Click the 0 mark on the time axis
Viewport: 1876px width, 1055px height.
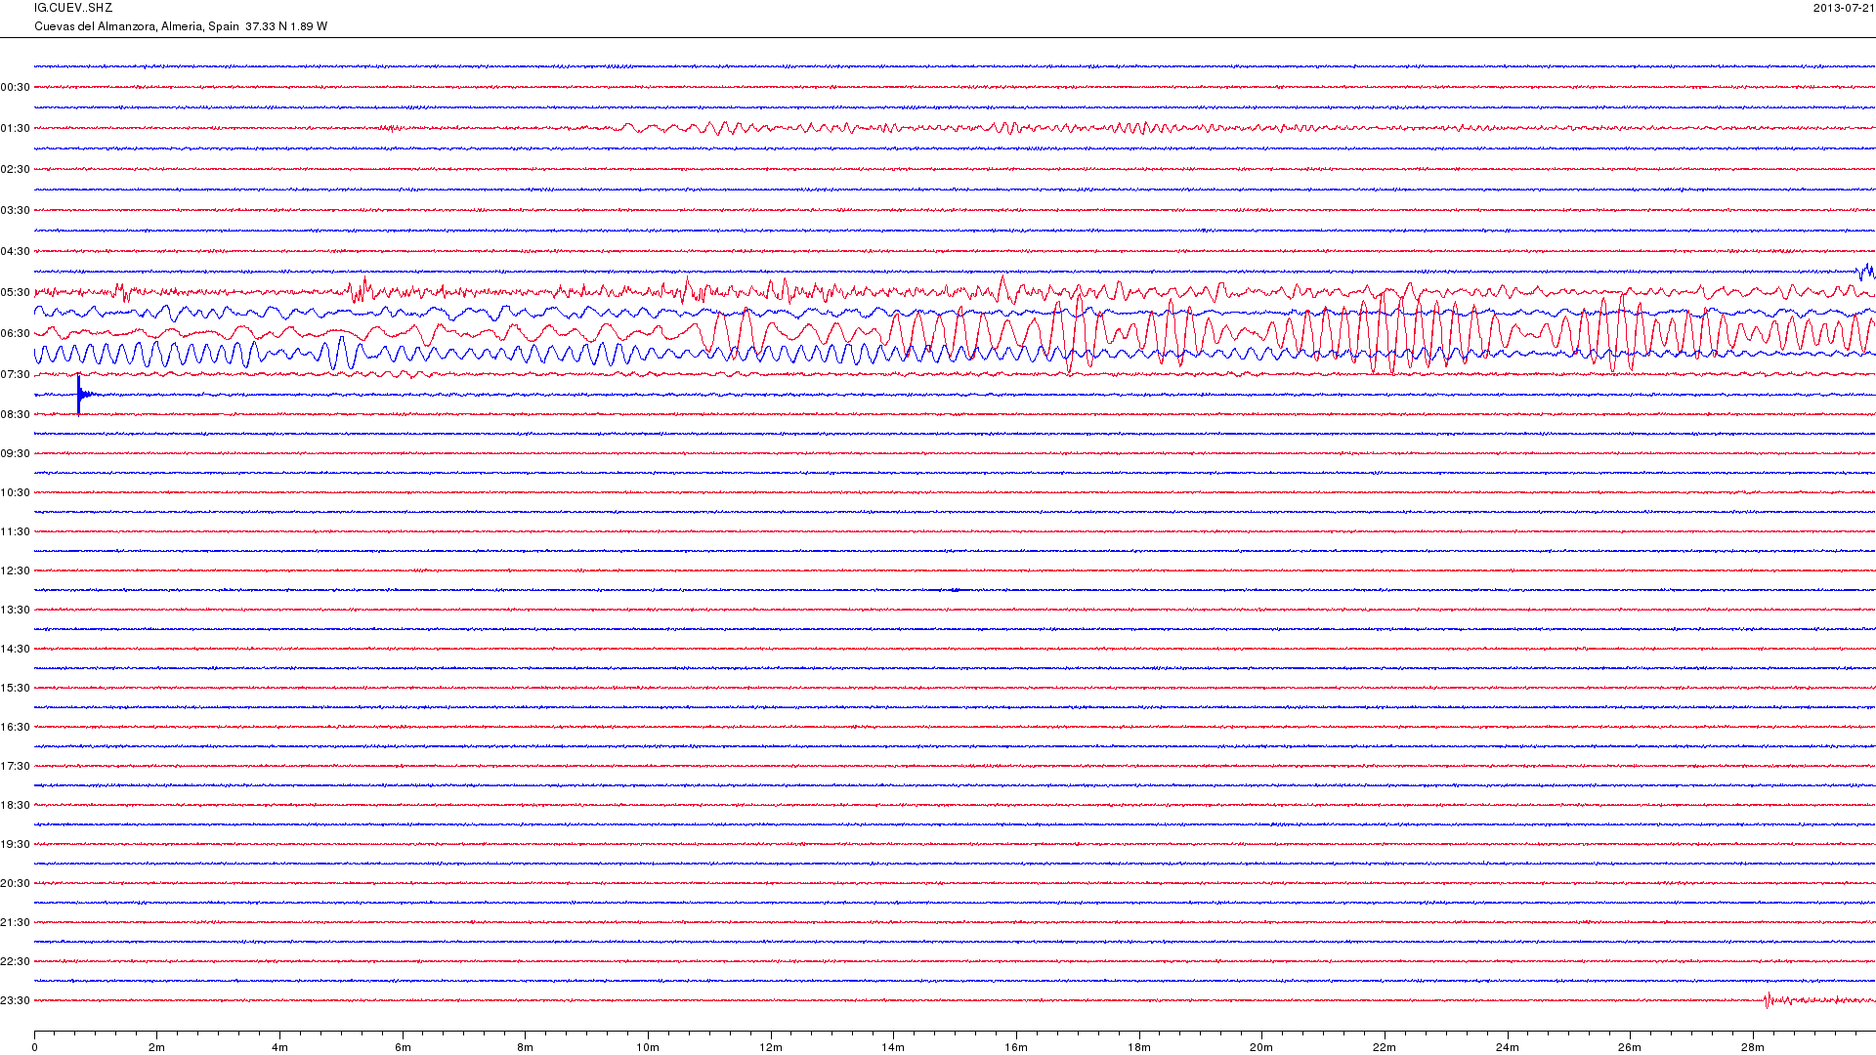coord(34,1047)
